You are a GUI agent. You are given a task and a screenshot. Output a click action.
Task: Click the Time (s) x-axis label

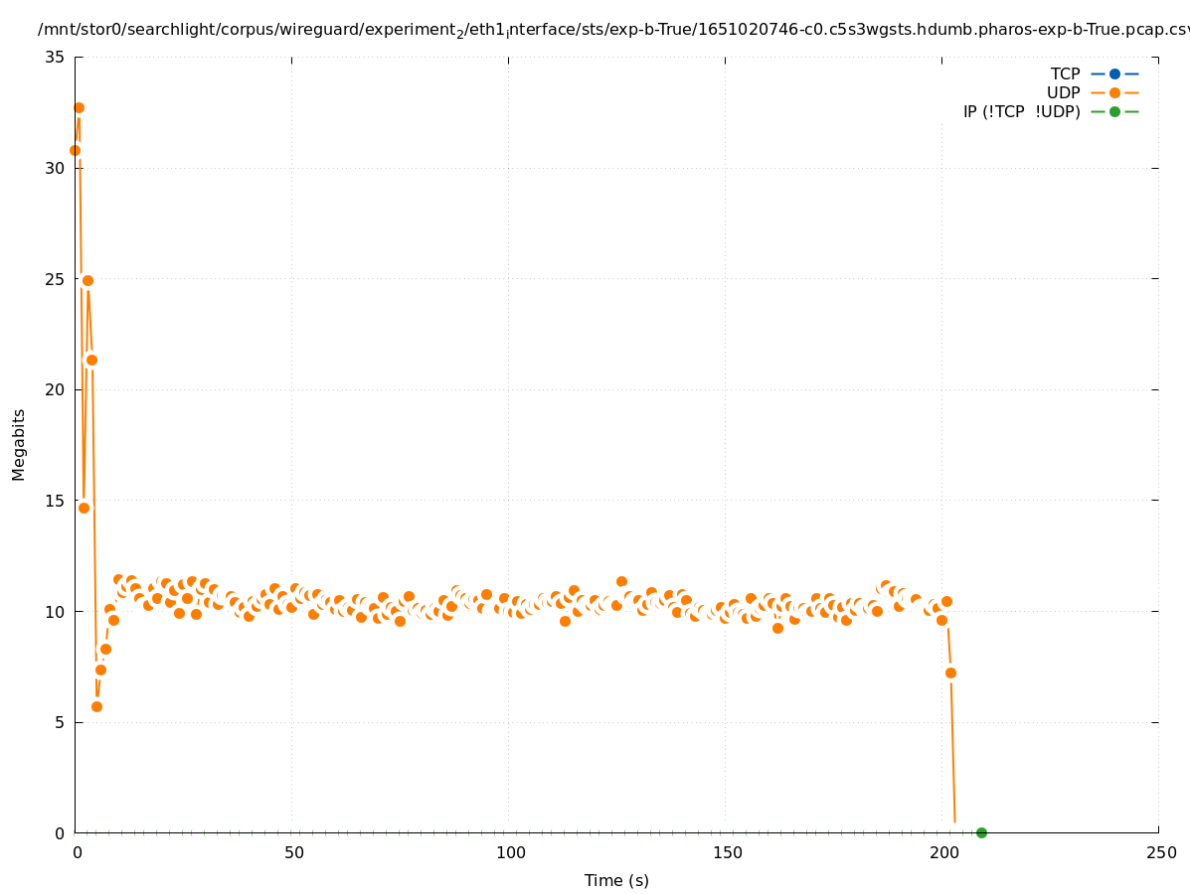616,880
